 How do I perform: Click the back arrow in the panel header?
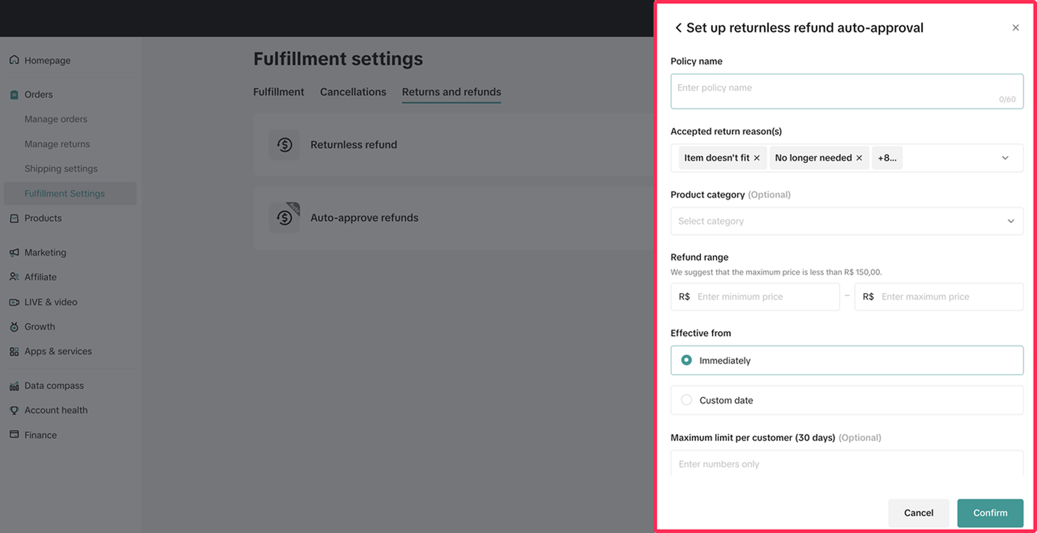point(678,28)
